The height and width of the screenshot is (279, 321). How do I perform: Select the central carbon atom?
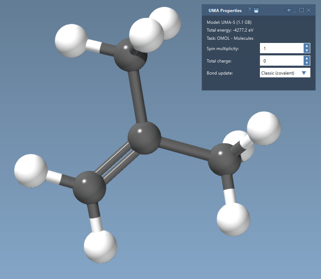click(x=144, y=137)
